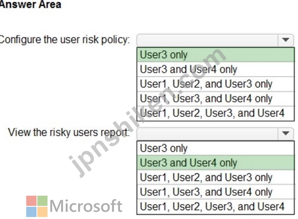
Task: Click the 'Configure the user risk policy' label
Action: 65,40
